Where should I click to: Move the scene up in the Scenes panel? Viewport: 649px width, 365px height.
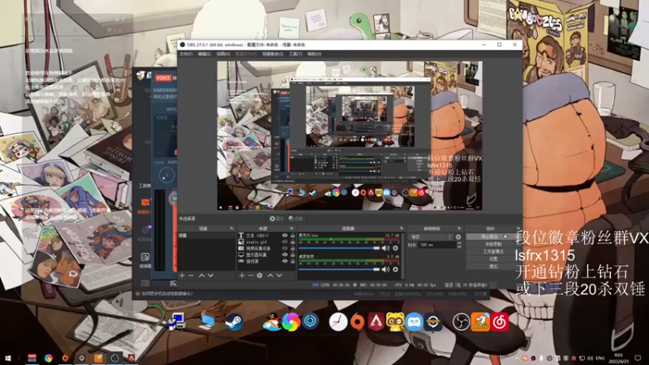click(x=201, y=276)
